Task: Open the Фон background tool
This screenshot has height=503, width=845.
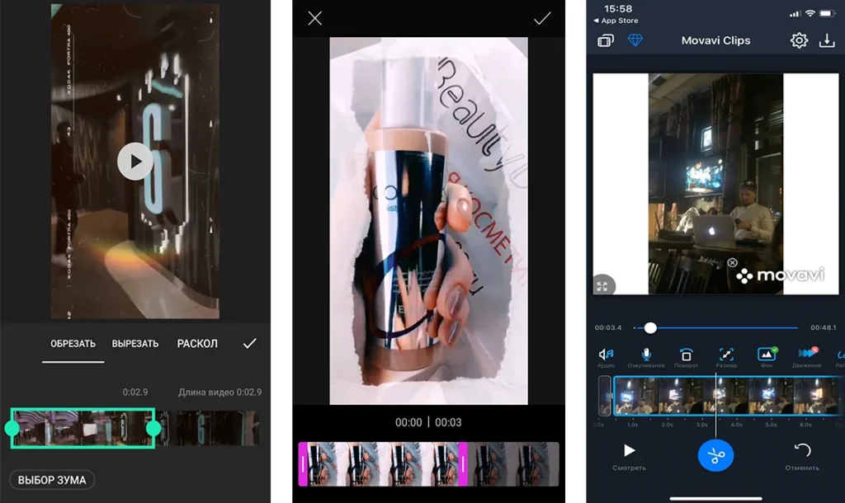Action: click(x=767, y=357)
